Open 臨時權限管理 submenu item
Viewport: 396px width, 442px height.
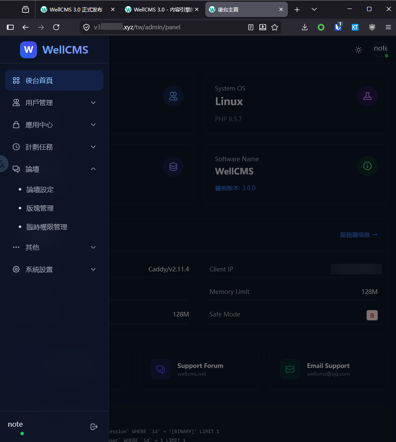[46, 227]
